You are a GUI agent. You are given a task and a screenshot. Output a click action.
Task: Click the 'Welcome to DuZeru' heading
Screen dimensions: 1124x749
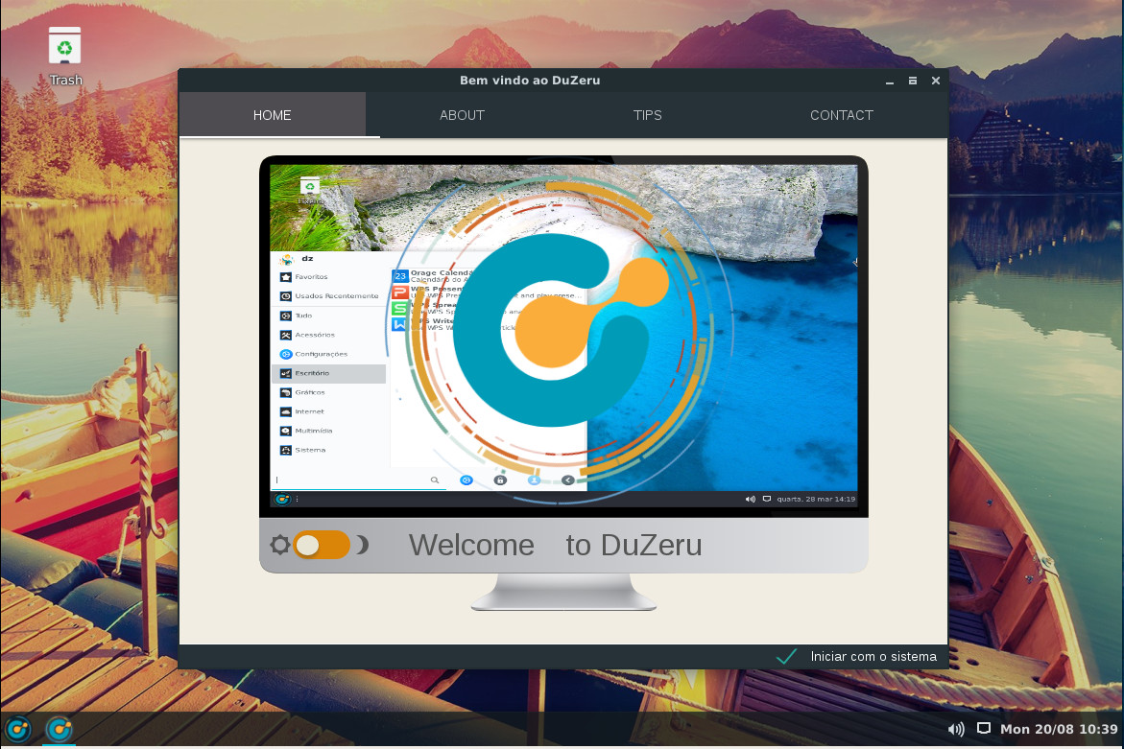pyautogui.click(x=555, y=545)
